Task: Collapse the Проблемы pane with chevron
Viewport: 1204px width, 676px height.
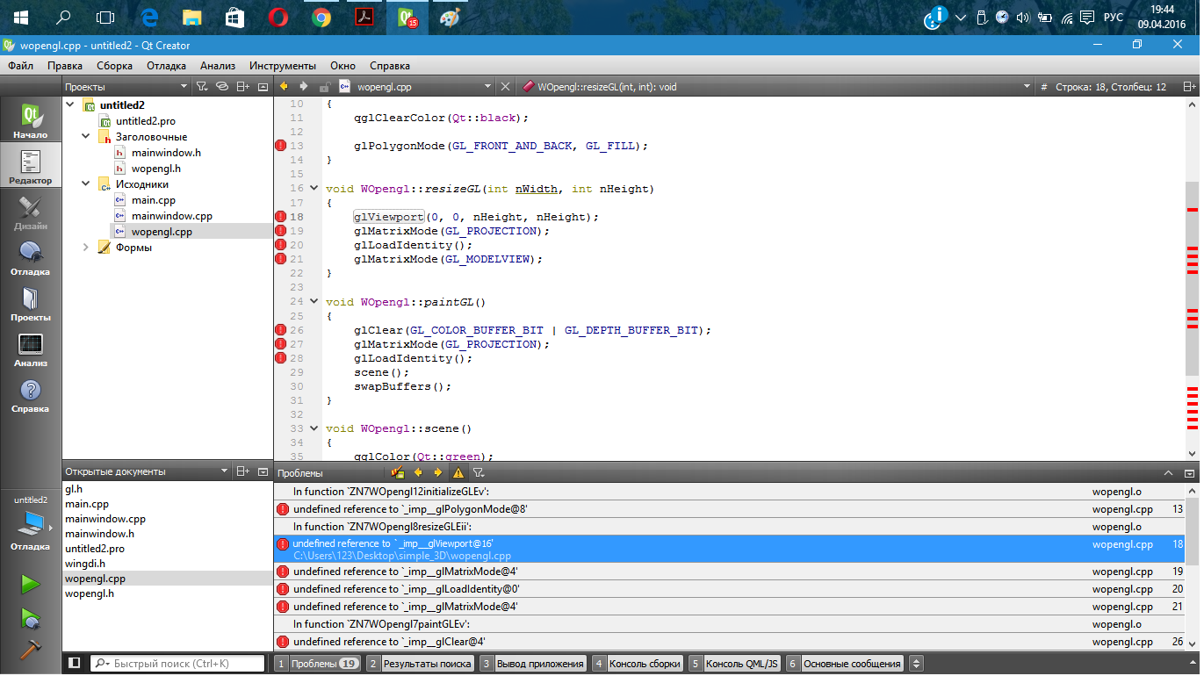Action: [x=1168, y=472]
